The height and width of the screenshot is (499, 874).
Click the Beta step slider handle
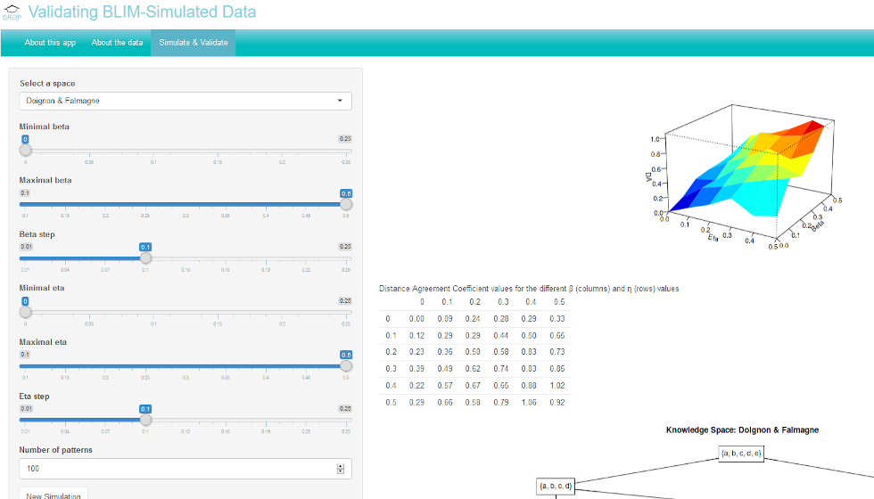tap(145, 258)
